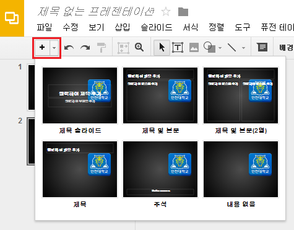Open the 도구 menu
Screen dimensions: 294x230
[243, 27]
